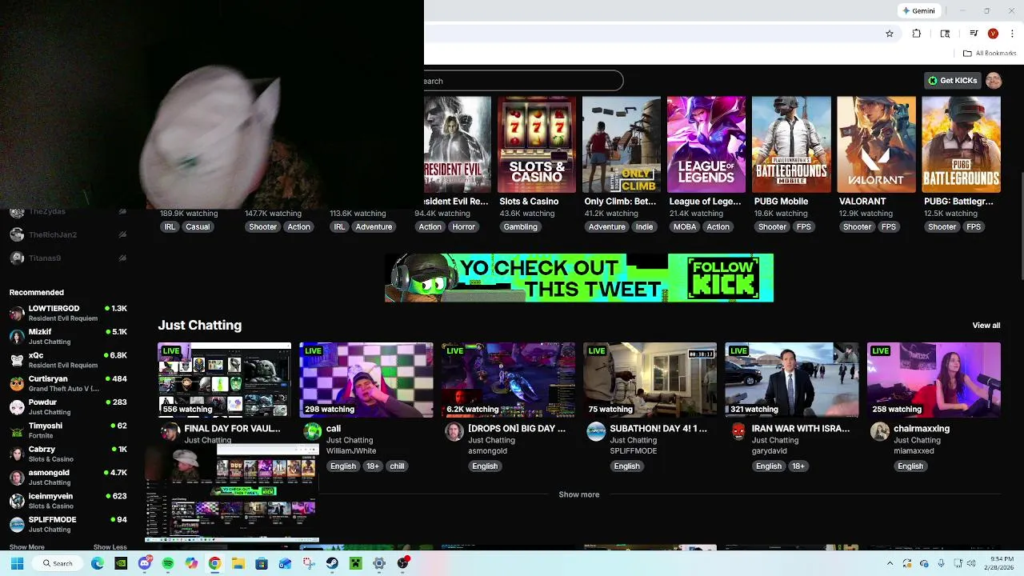Open the asmongold DROPS ON stream thumbnail
The height and width of the screenshot is (576, 1024).
tap(508, 380)
